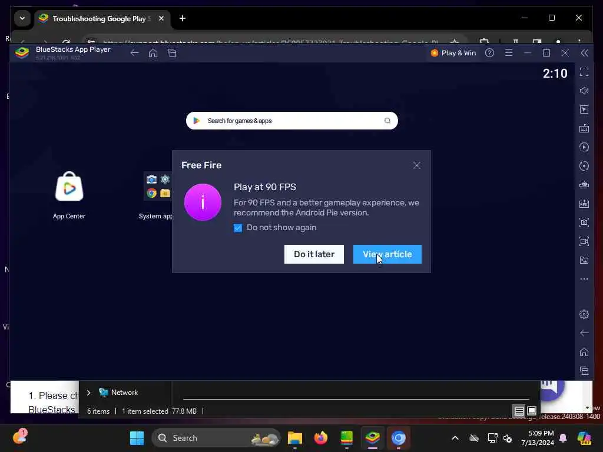Open Firefox from taskbar
603x452 pixels.
click(x=321, y=438)
